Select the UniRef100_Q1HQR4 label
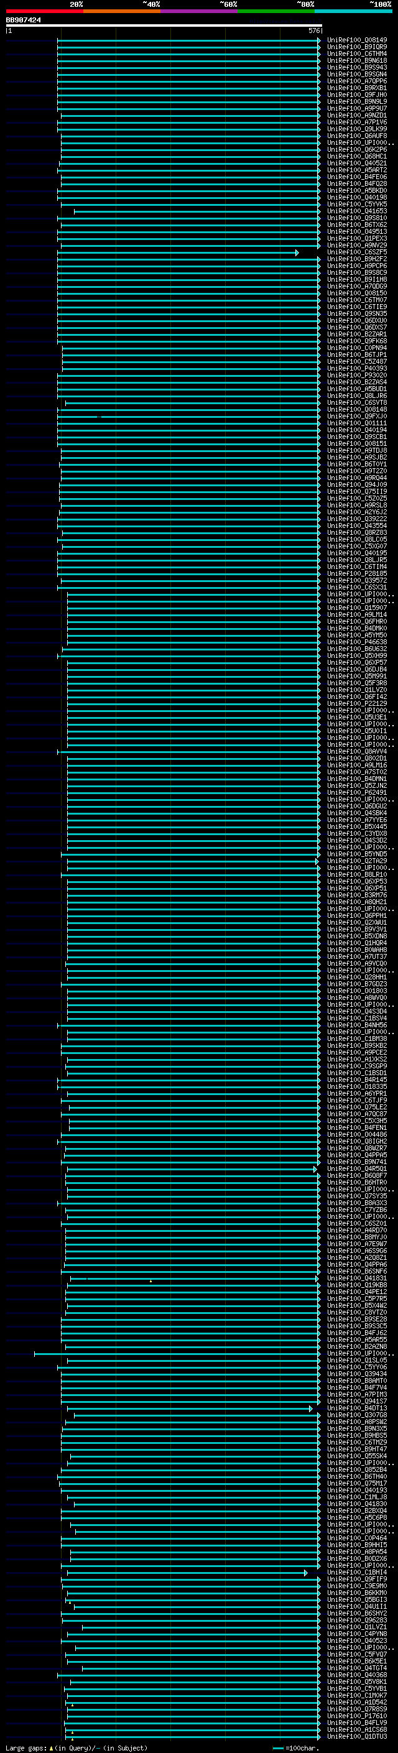This screenshot has height=1753, width=398. pyautogui.click(x=357, y=943)
